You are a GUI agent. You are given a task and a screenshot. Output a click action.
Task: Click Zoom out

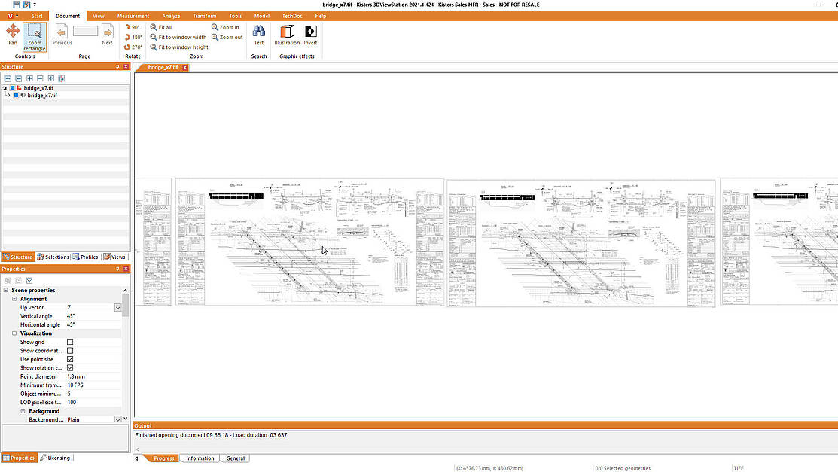pyautogui.click(x=227, y=38)
